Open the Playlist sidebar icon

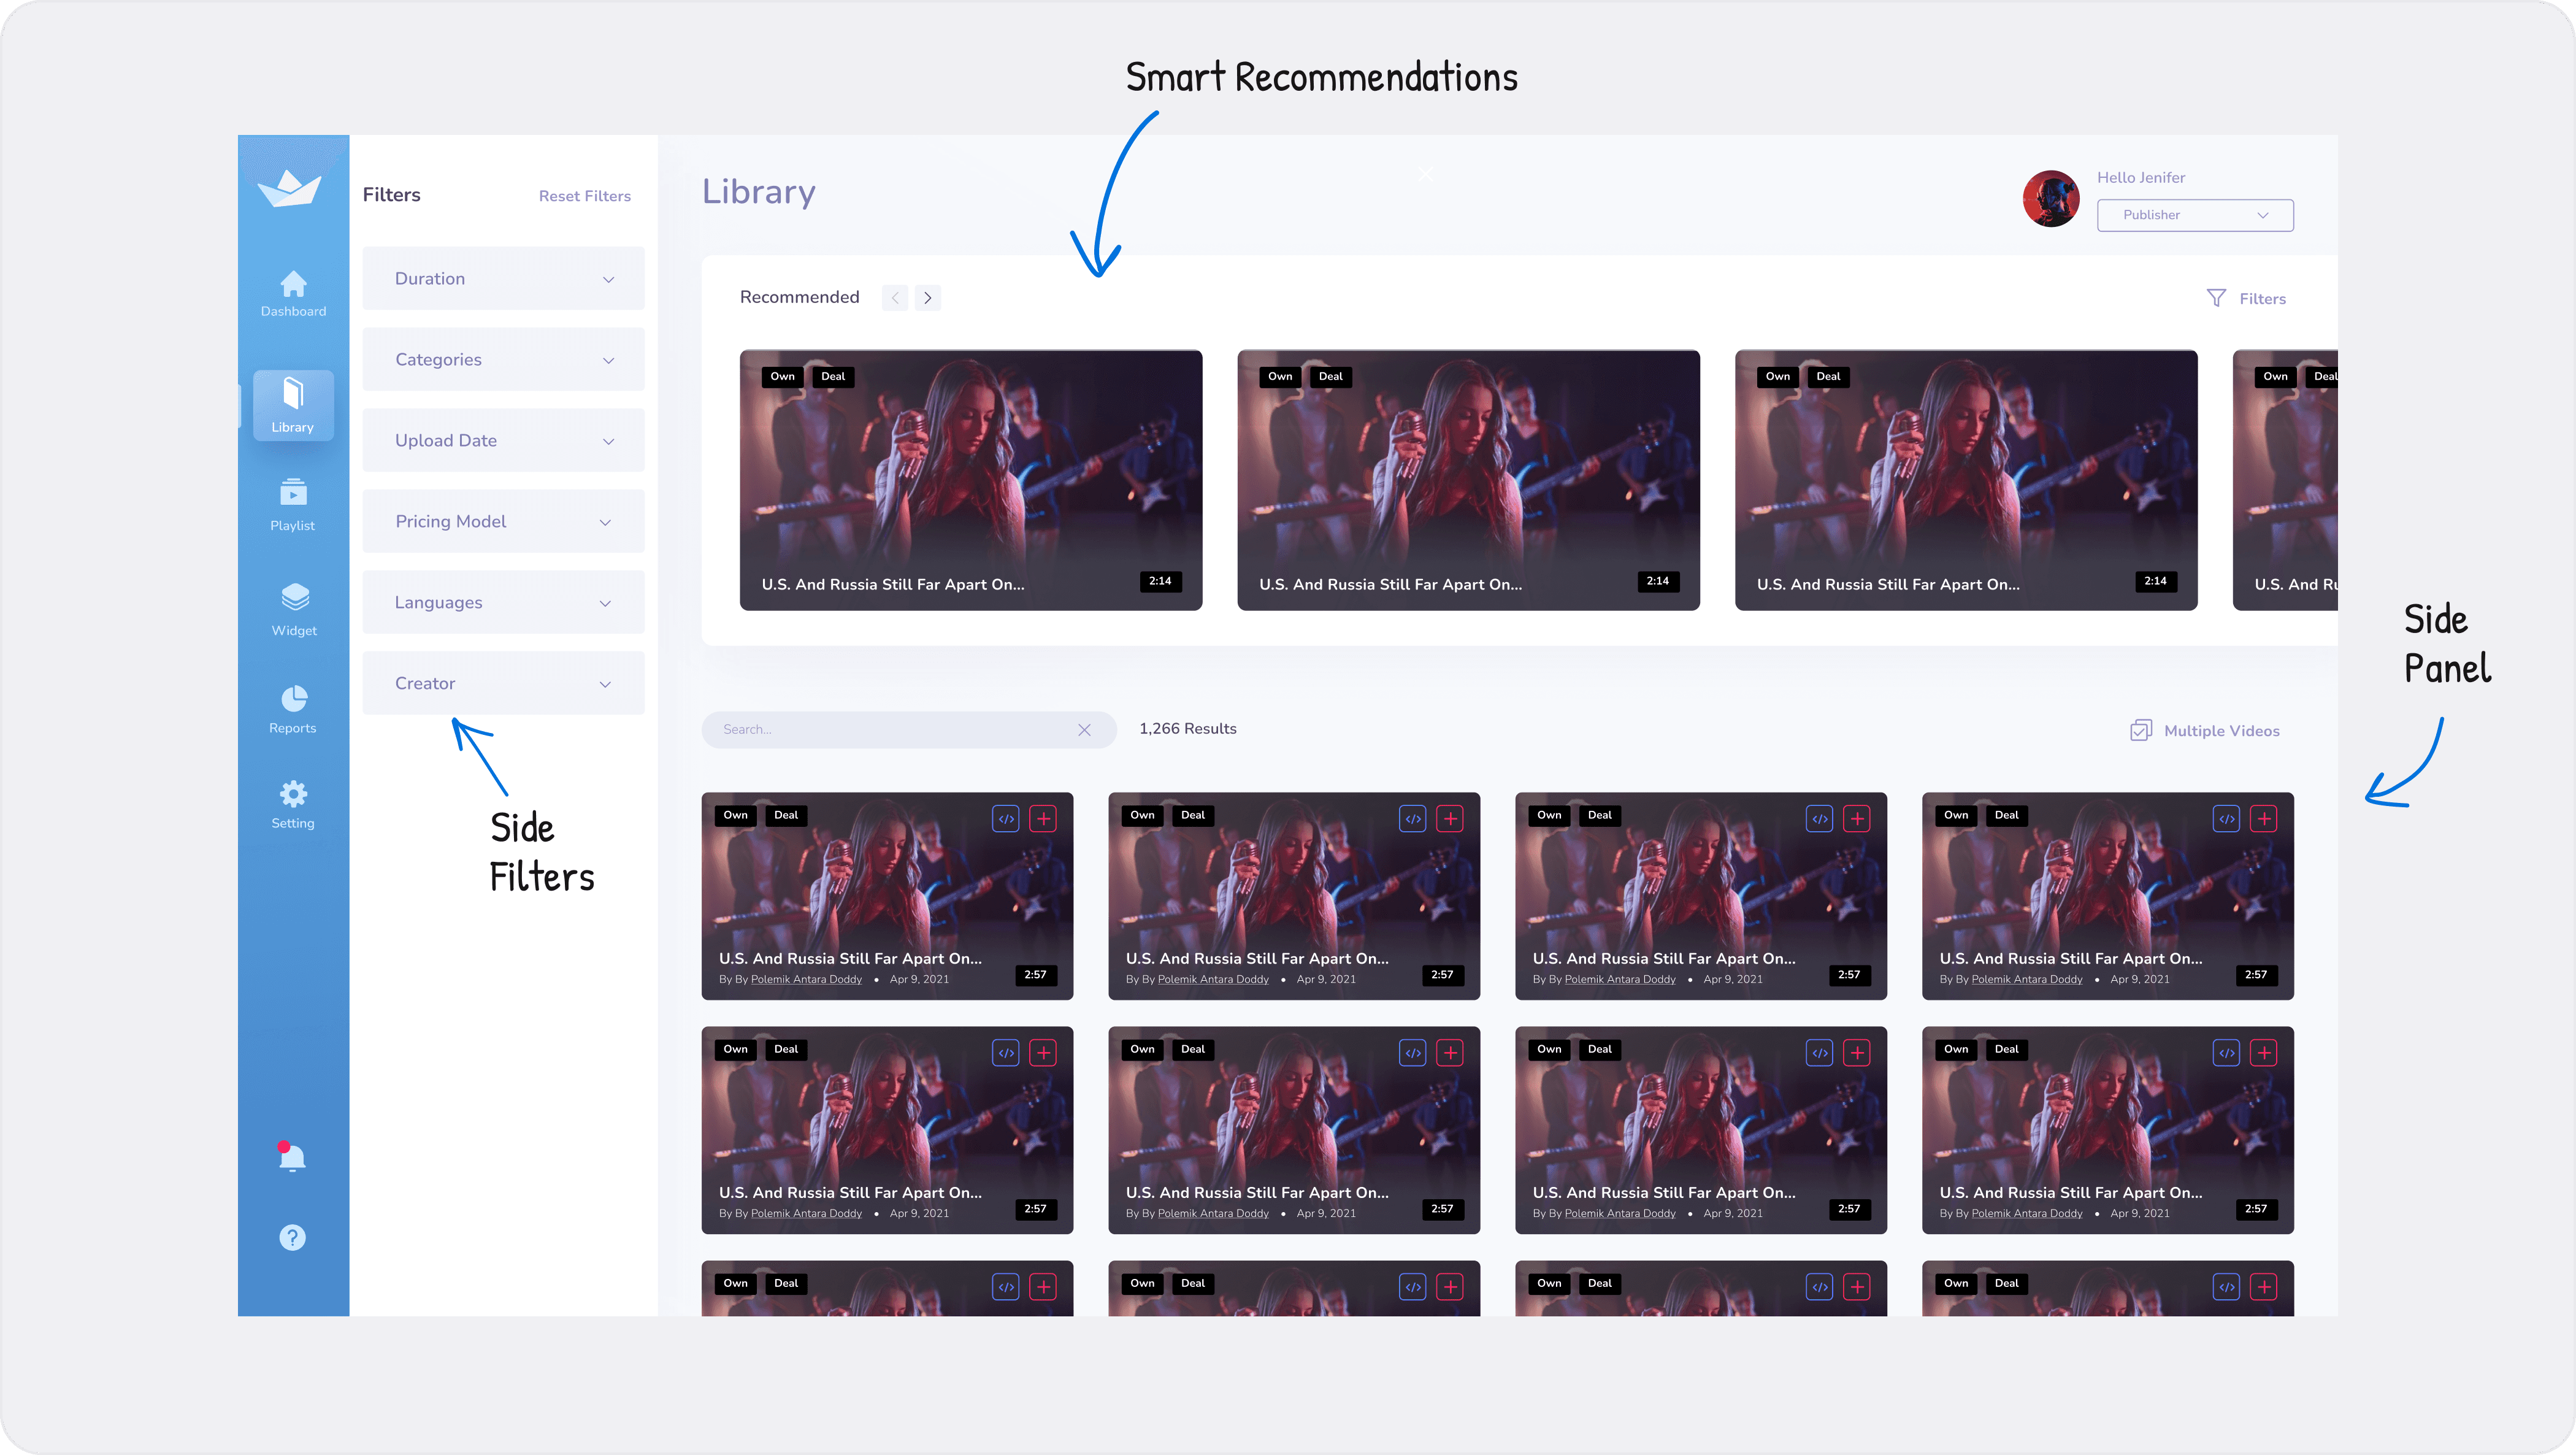pyautogui.click(x=293, y=493)
